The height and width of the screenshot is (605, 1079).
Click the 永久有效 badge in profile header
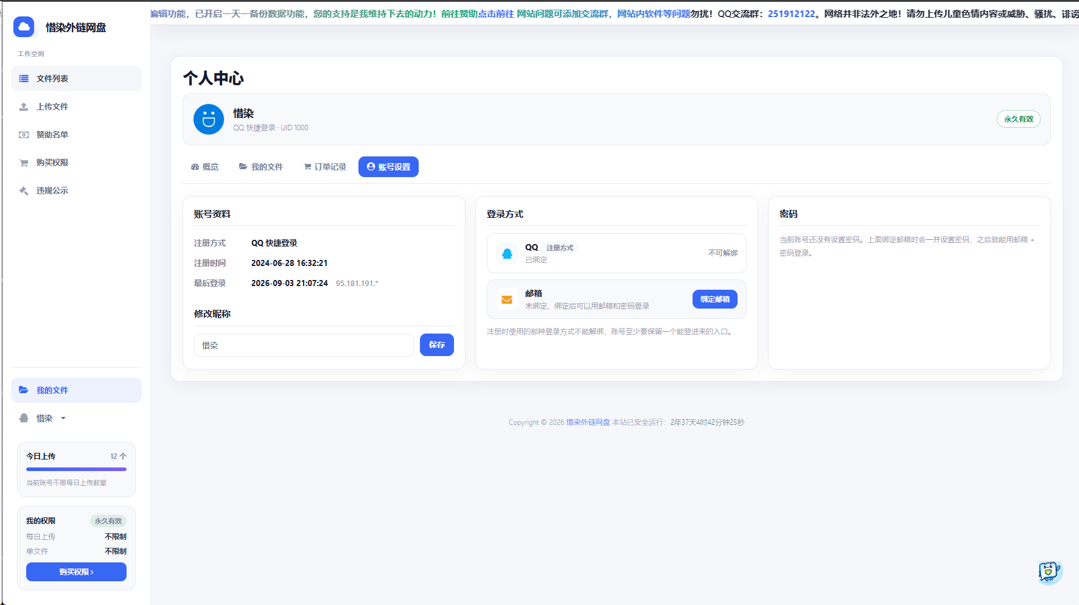1019,119
